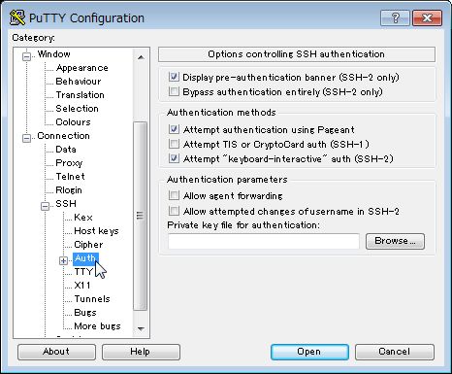Open the Proxy settings panel
The image size is (452, 374).
tap(69, 163)
